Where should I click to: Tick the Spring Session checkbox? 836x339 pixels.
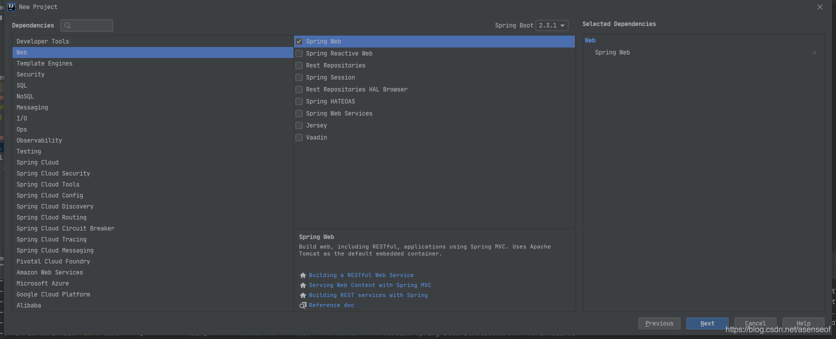pos(299,77)
